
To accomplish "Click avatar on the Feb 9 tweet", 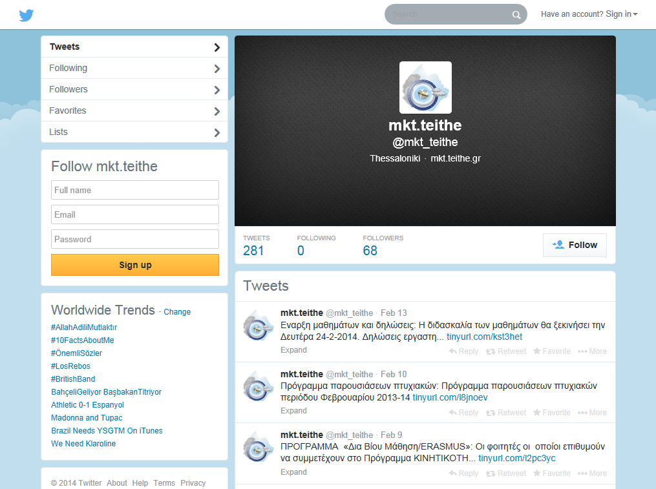I will [258, 448].
